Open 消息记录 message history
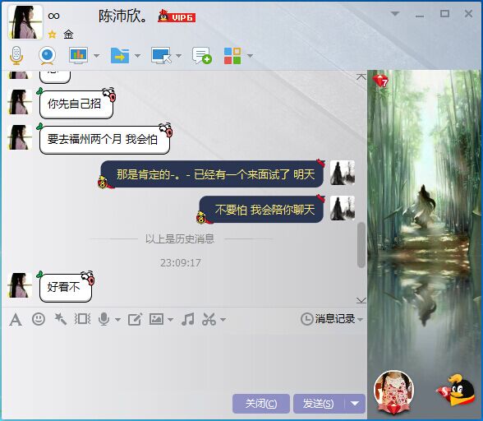483x421 pixels. tap(332, 319)
